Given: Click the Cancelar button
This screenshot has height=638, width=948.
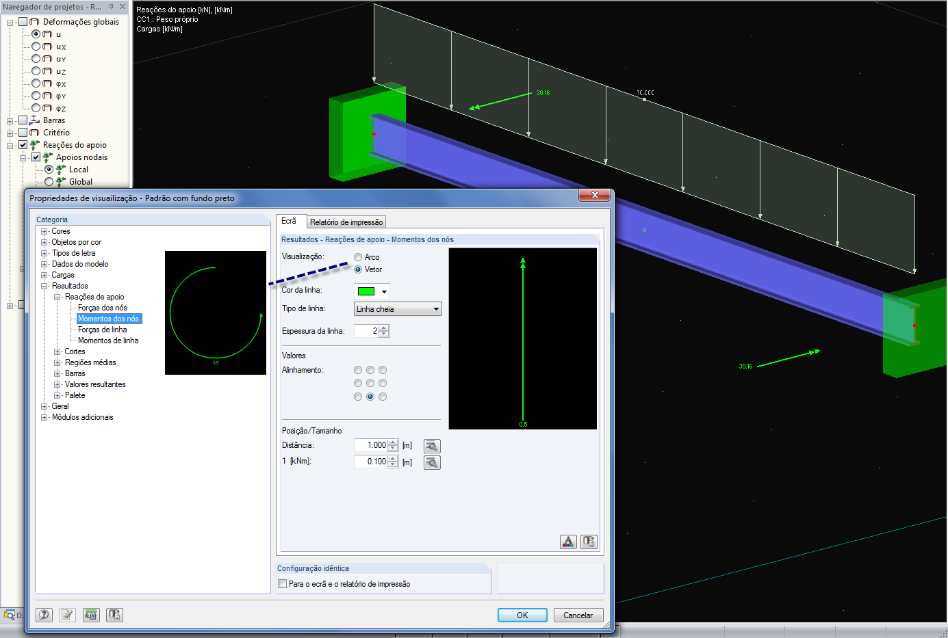Looking at the screenshot, I should (578, 615).
